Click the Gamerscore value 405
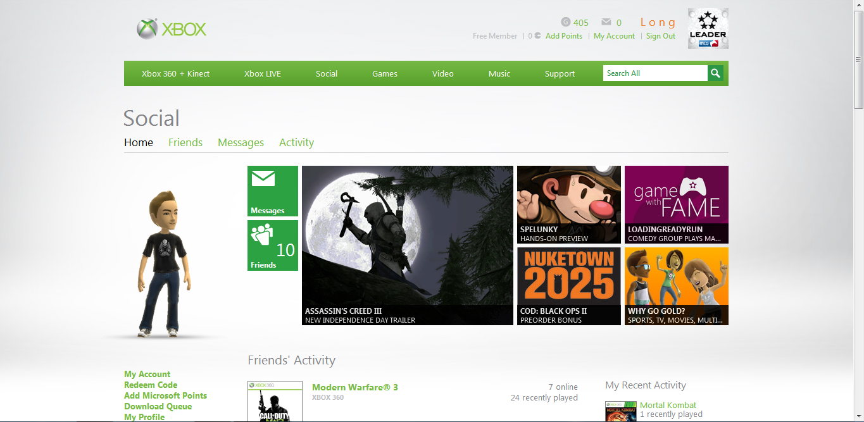This screenshot has height=422, width=864. pos(581,23)
